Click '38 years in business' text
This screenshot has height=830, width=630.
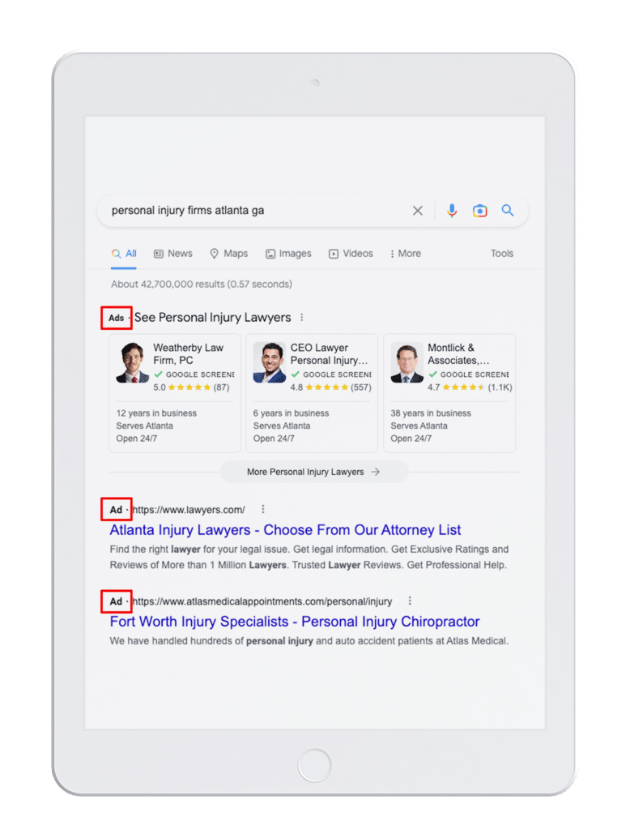coord(431,413)
